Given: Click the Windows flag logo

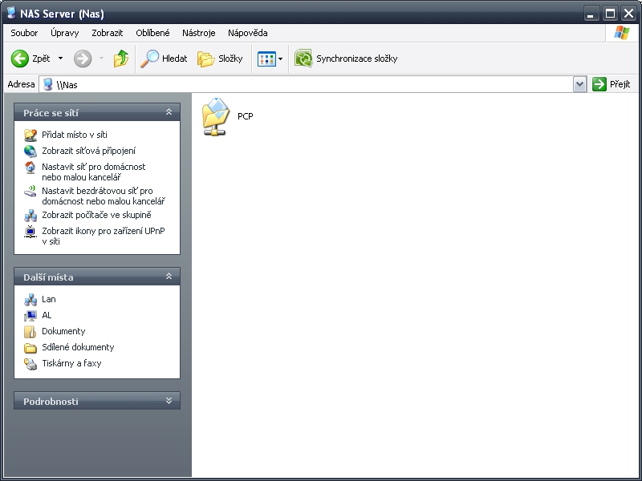Looking at the screenshot, I should click(x=621, y=33).
